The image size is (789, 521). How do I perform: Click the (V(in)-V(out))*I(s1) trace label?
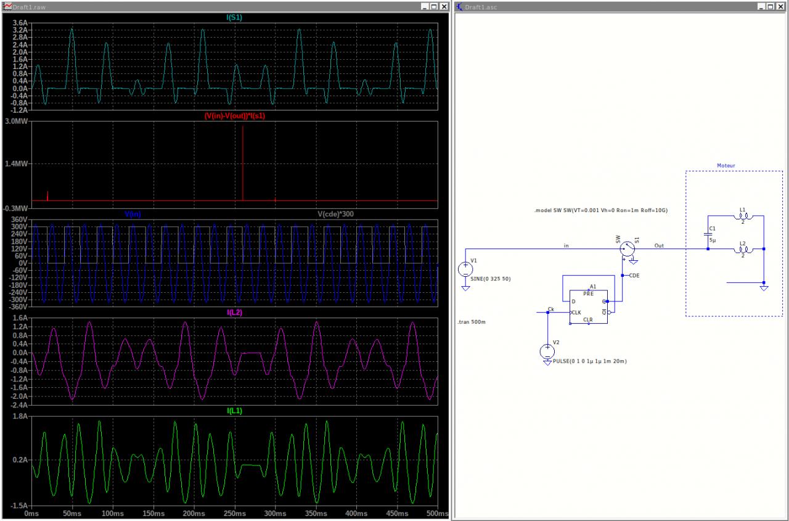(x=234, y=116)
